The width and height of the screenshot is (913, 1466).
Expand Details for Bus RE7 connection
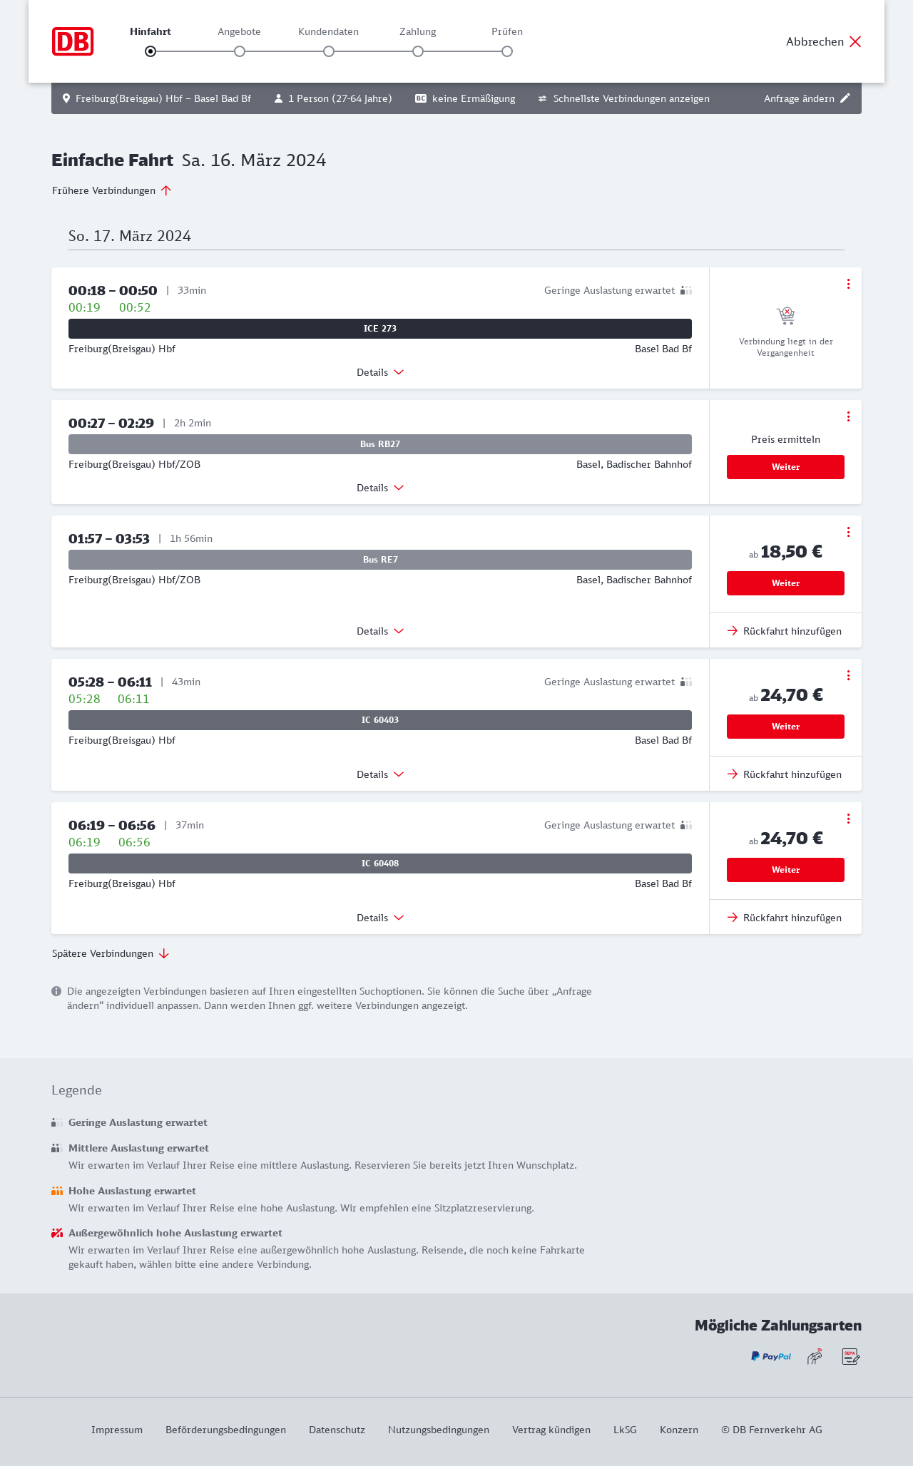[x=380, y=631]
